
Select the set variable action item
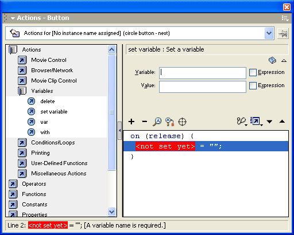54,112
